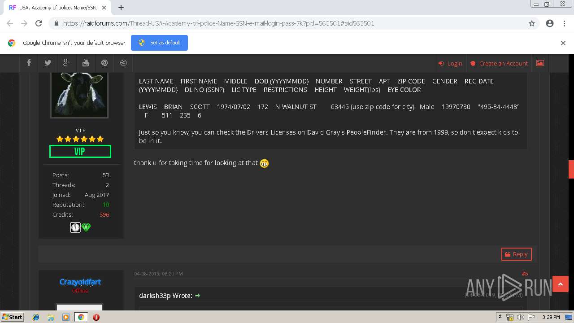Open the Dribbble social link icon

(123, 63)
